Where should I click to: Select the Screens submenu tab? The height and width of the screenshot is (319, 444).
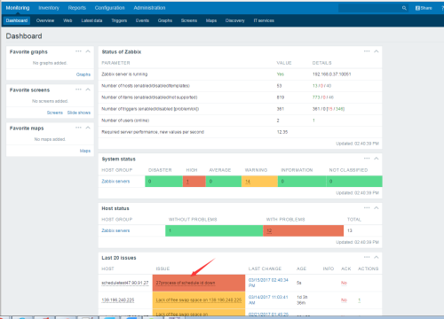click(x=189, y=20)
